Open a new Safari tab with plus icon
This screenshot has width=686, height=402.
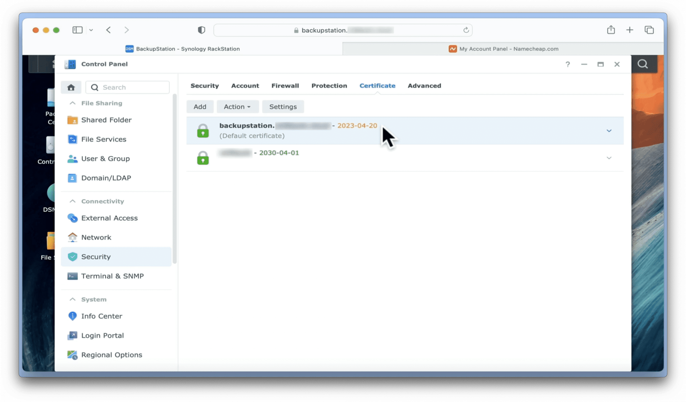click(630, 30)
